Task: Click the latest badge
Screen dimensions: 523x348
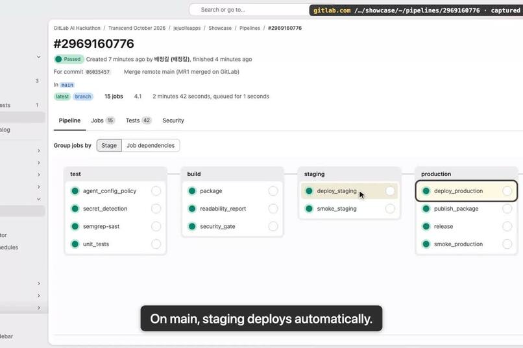Action: [x=62, y=97]
